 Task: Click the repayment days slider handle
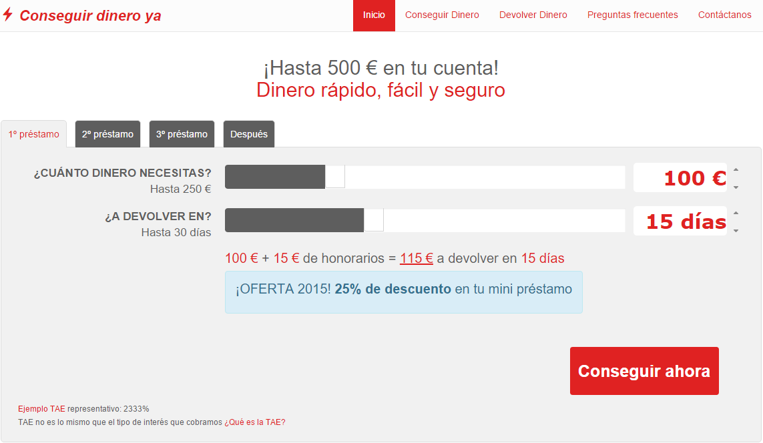[374, 219]
